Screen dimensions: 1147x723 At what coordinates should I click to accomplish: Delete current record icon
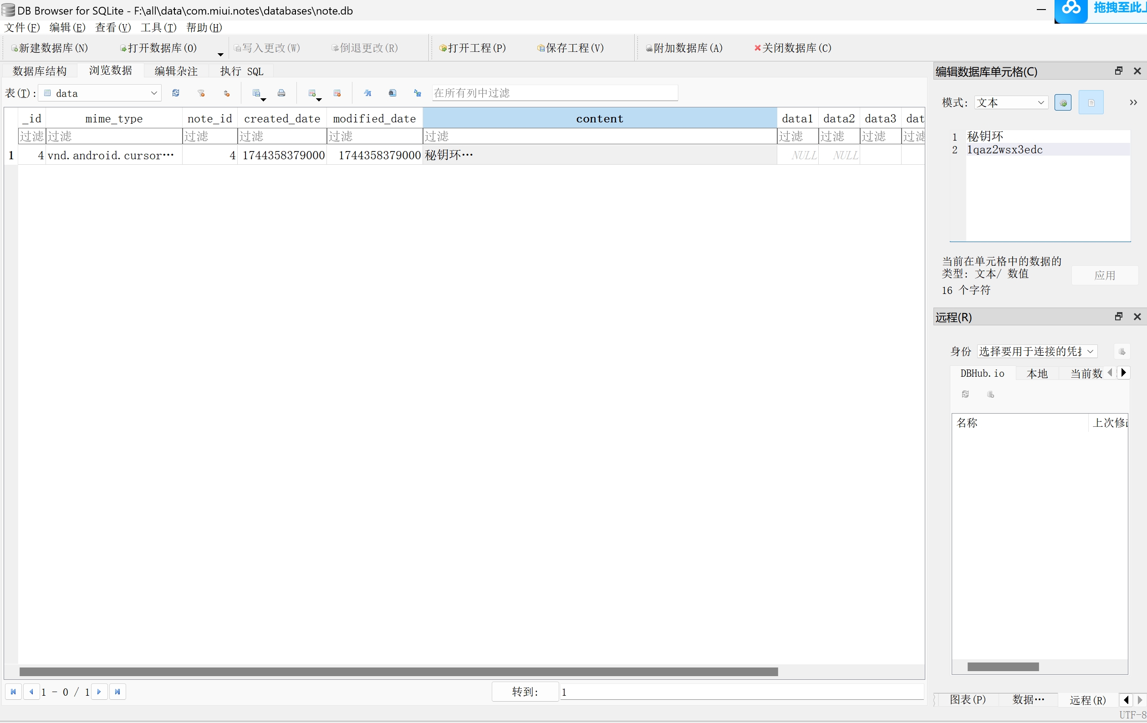tap(337, 93)
